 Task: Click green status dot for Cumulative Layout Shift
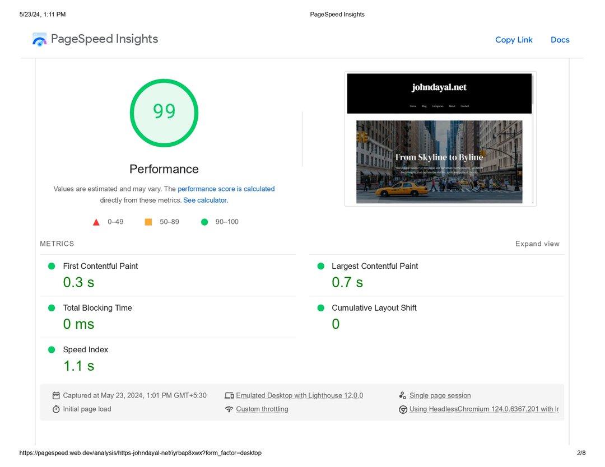[x=320, y=308]
